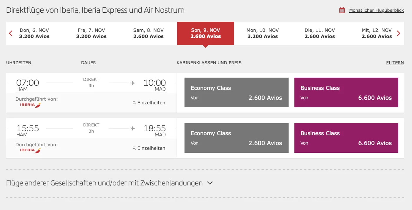Image resolution: width=412 pixels, height=210 pixels.
Task: Expand Flüge anderer Gesellschaften section
Action: pos(210,183)
